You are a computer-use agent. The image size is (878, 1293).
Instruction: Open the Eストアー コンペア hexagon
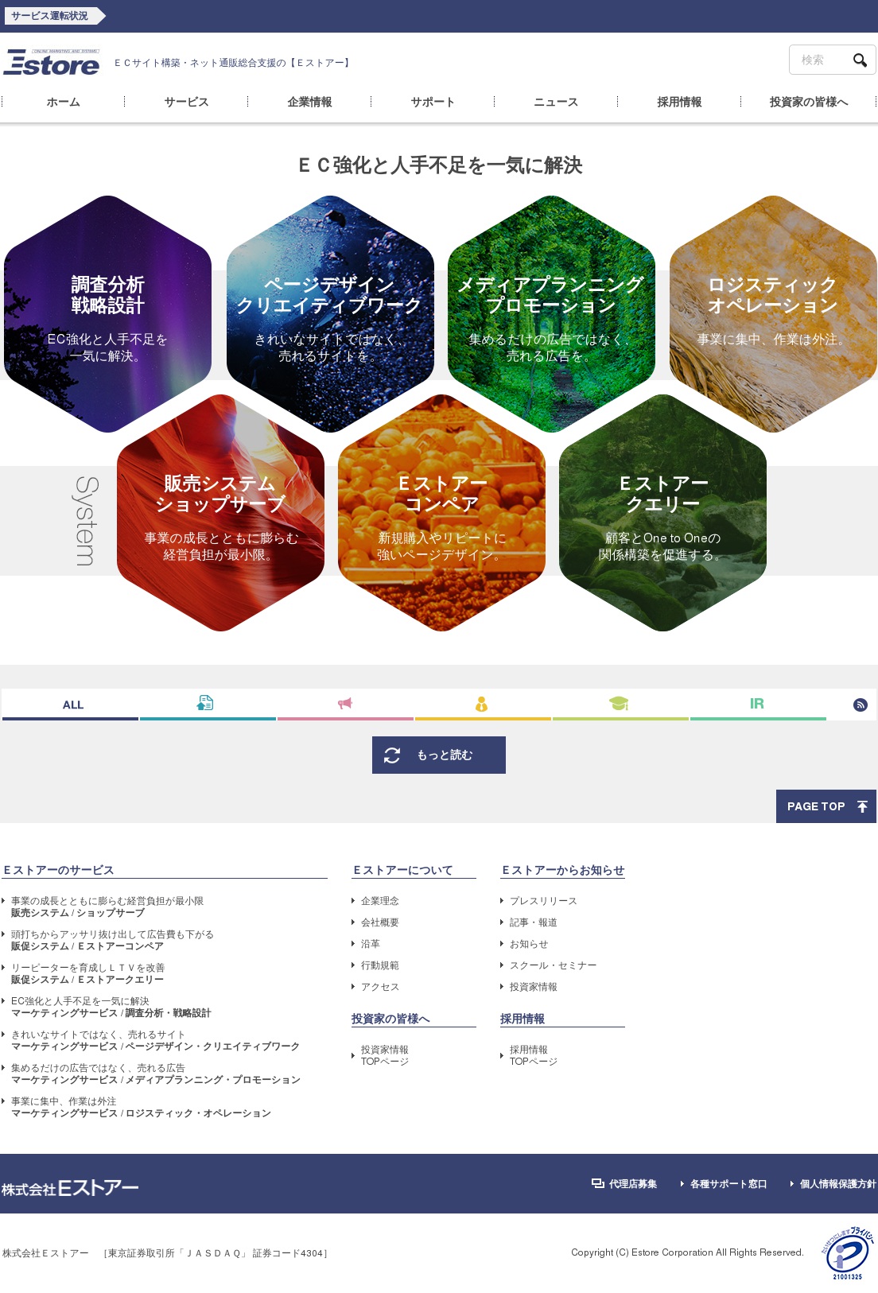(x=441, y=513)
